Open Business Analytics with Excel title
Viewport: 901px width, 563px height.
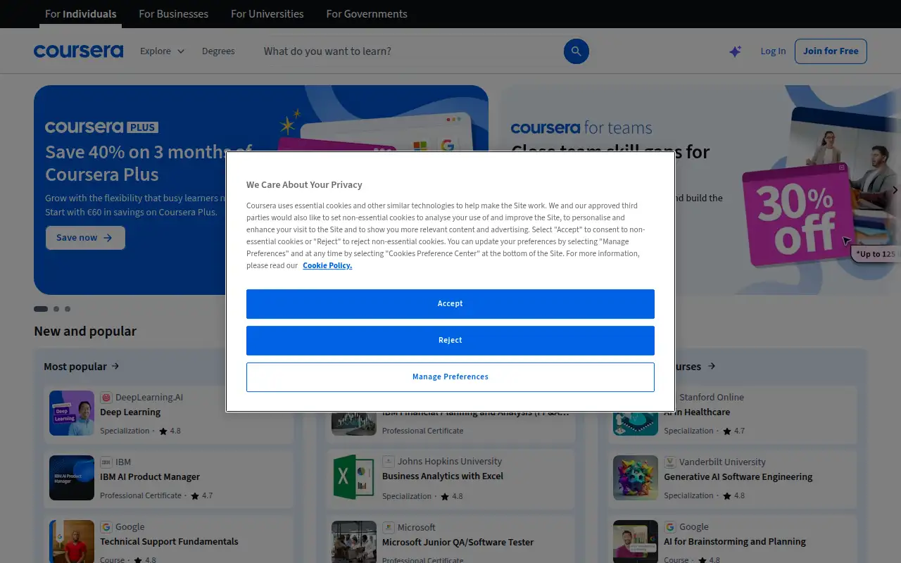[x=443, y=476]
